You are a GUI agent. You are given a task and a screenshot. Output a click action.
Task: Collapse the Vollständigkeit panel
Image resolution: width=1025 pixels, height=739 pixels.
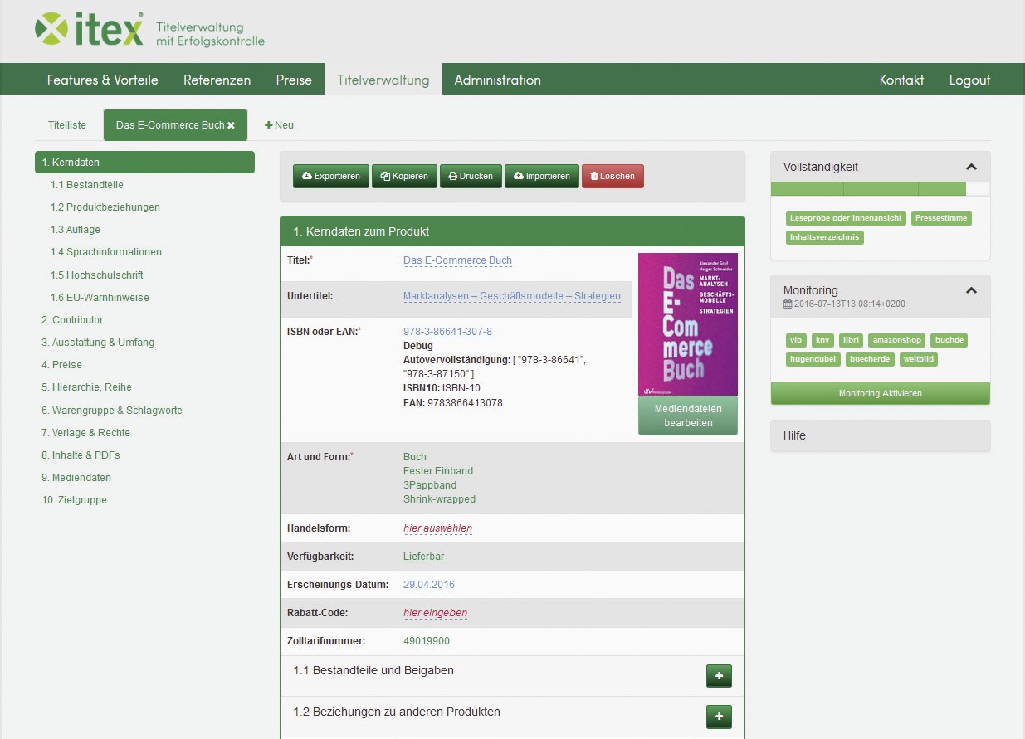[x=972, y=167]
